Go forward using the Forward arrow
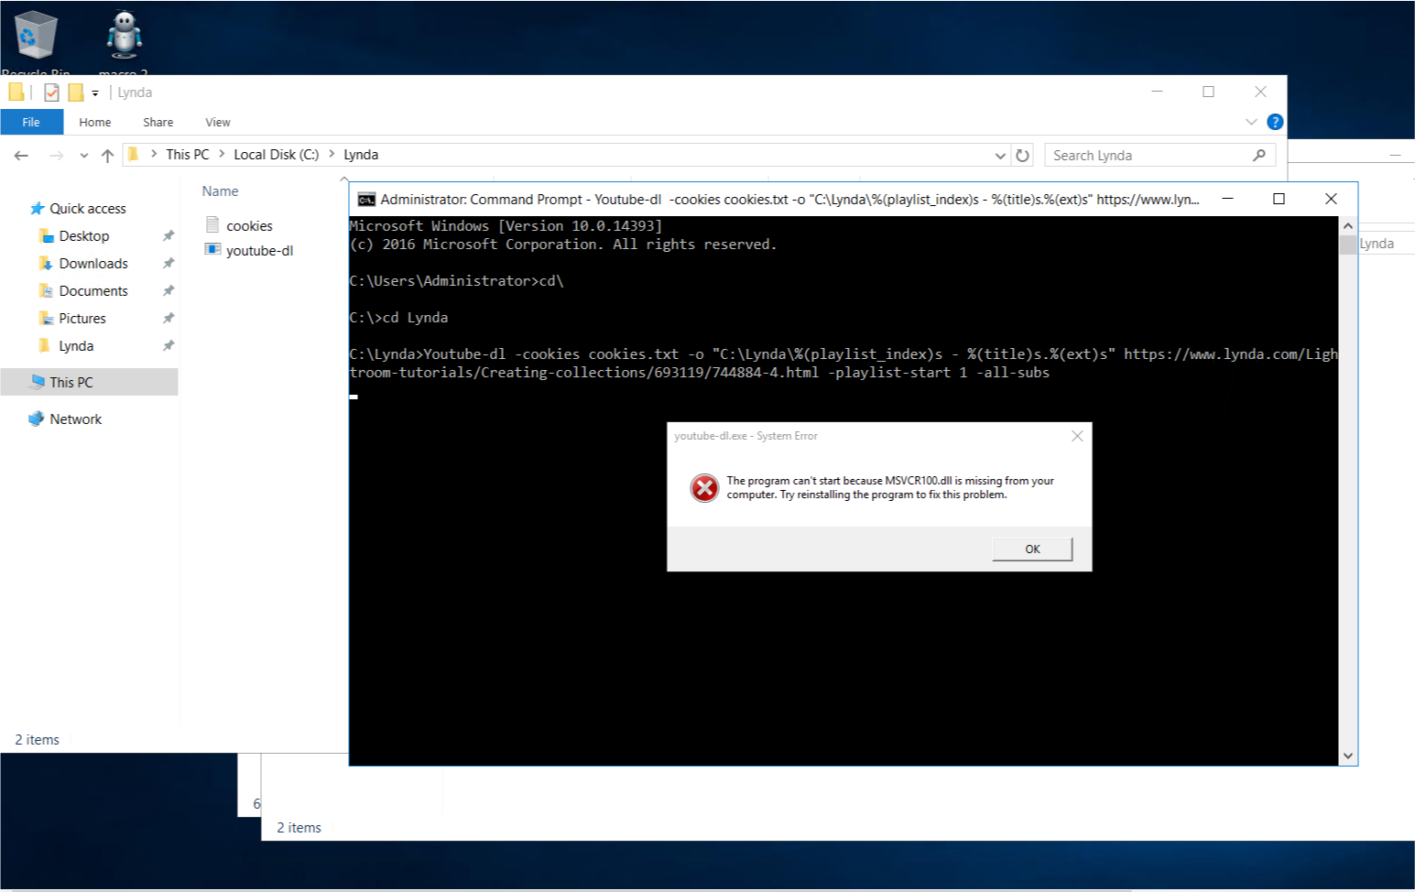The height and width of the screenshot is (892, 1415). [56, 156]
